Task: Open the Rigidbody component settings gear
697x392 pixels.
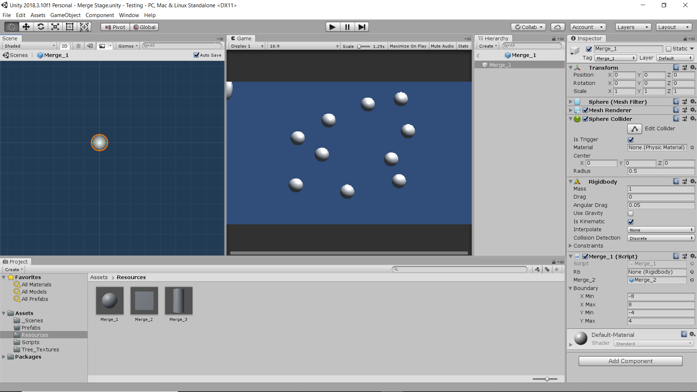Action: [693, 181]
